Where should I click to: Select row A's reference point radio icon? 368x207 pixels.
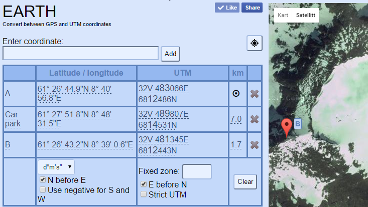[x=236, y=94]
